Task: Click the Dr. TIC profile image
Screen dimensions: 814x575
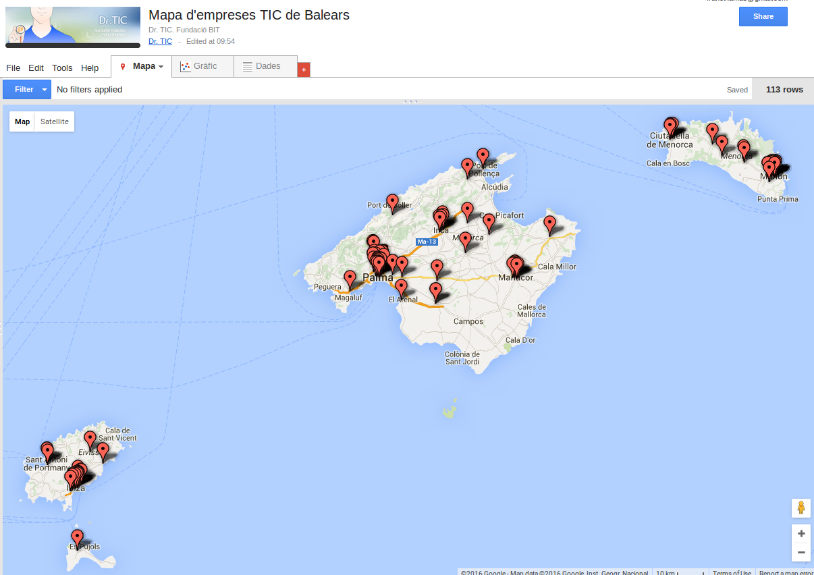Action: [72, 26]
